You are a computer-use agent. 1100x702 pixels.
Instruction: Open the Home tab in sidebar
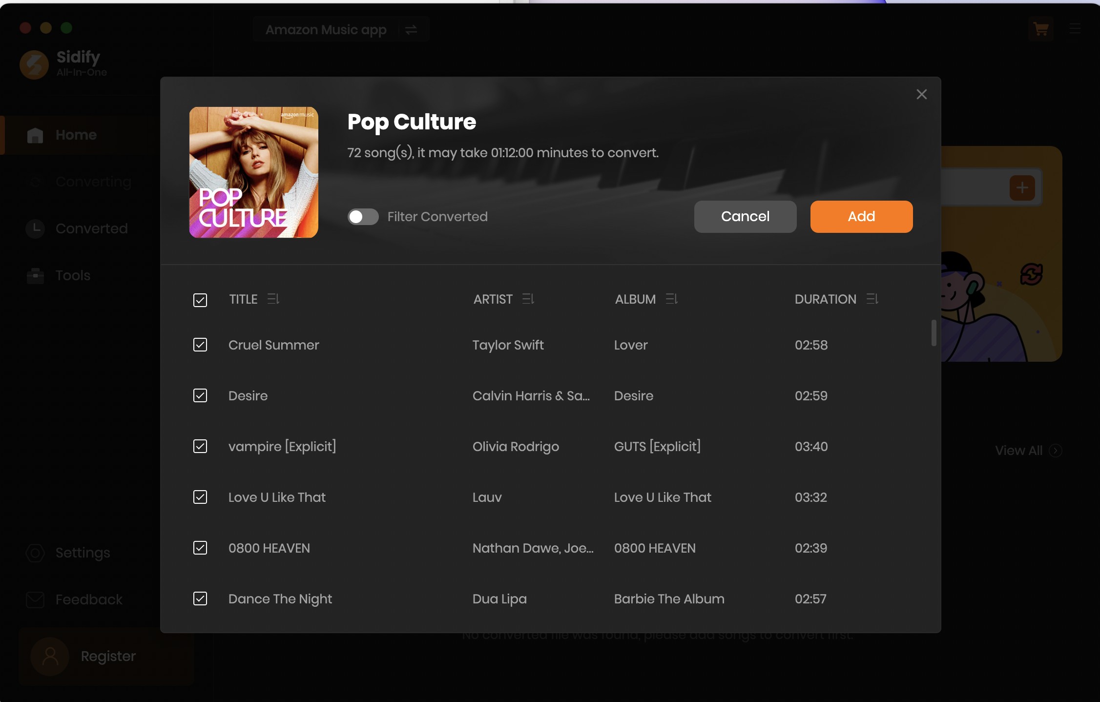81,135
